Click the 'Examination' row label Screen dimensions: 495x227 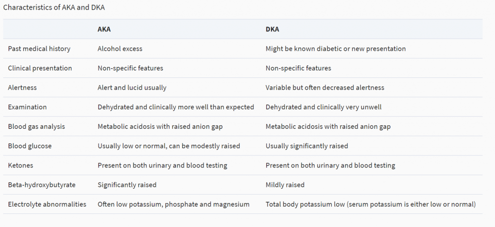[27, 107]
